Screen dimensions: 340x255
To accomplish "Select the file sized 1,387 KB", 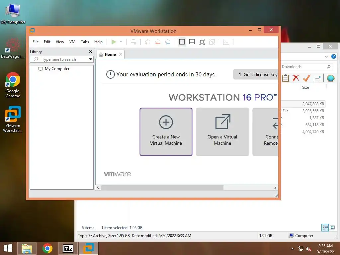I will pyautogui.click(x=303, y=118).
